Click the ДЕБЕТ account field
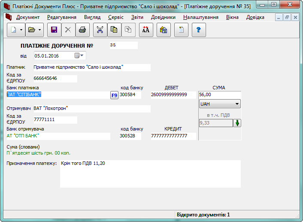Viewport: 303px width, 222px height. pos(173,95)
